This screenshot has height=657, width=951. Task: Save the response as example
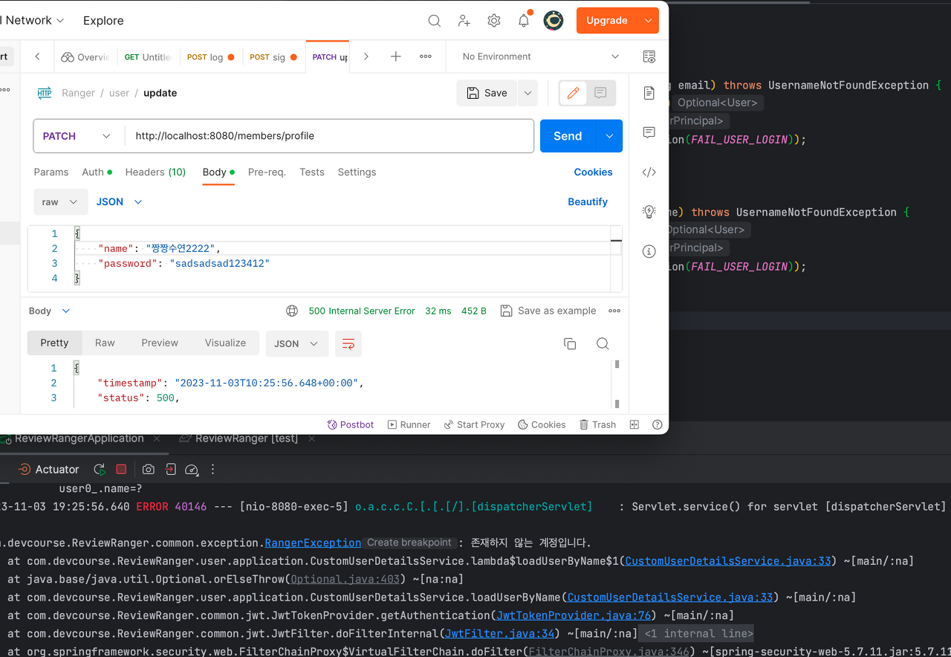548,311
